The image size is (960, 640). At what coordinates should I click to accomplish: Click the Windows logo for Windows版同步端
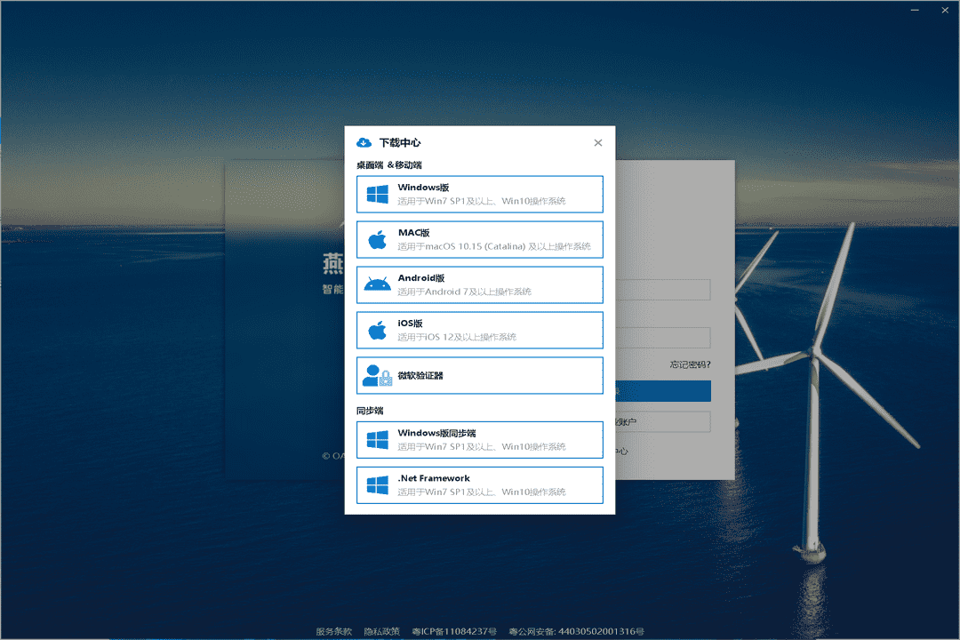378,440
